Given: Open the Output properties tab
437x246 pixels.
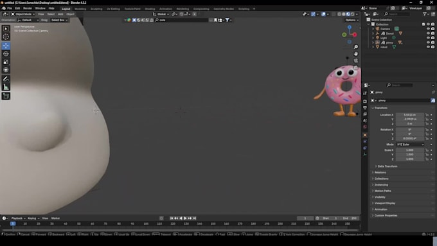Looking at the screenshot, I should (365, 107).
